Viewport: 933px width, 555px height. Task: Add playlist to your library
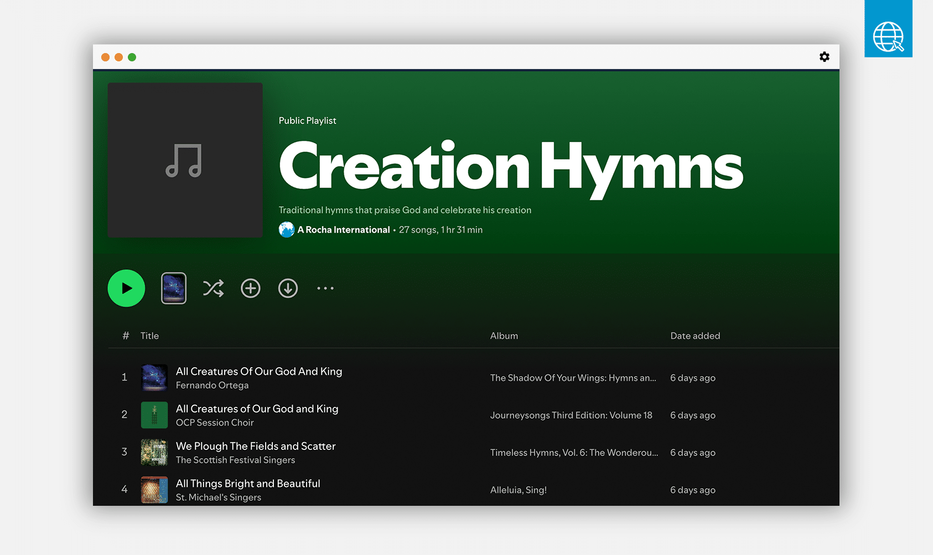tap(251, 288)
